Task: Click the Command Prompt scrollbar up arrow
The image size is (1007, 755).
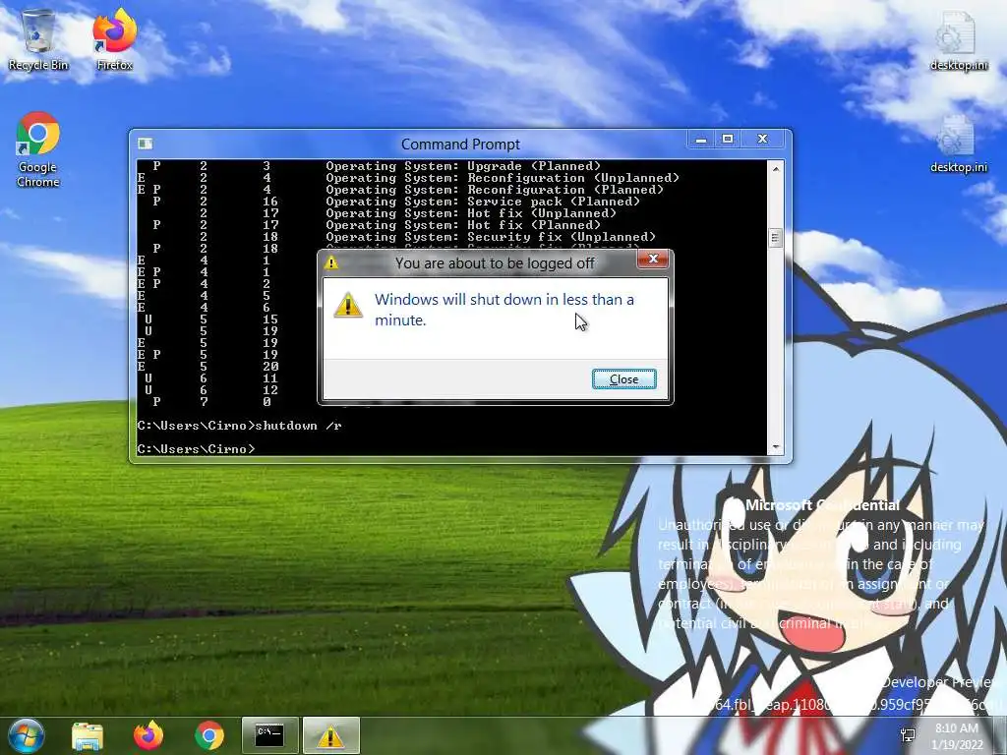Action: pyautogui.click(x=776, y=169)
